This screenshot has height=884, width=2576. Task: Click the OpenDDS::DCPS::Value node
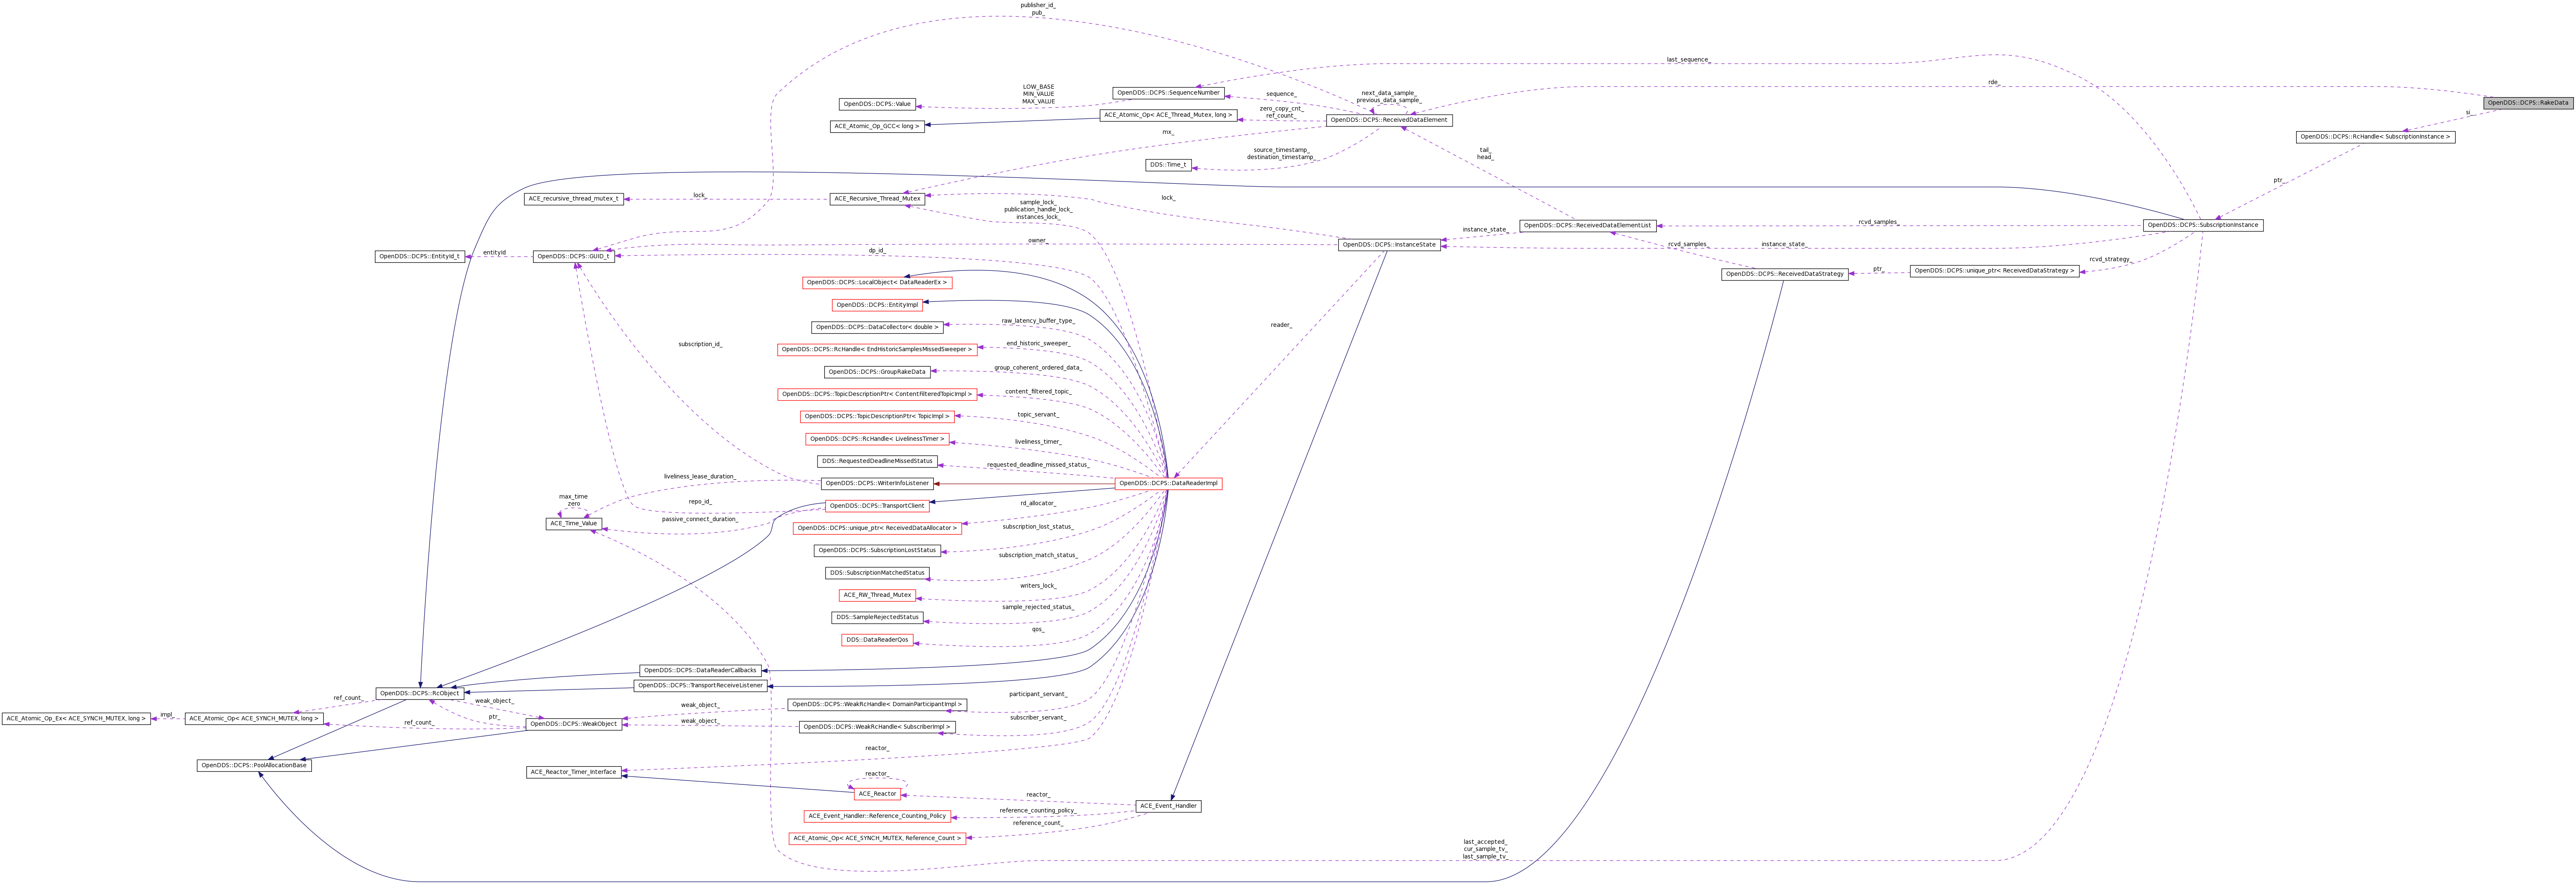pyautogui.click(x=877, y=104)
